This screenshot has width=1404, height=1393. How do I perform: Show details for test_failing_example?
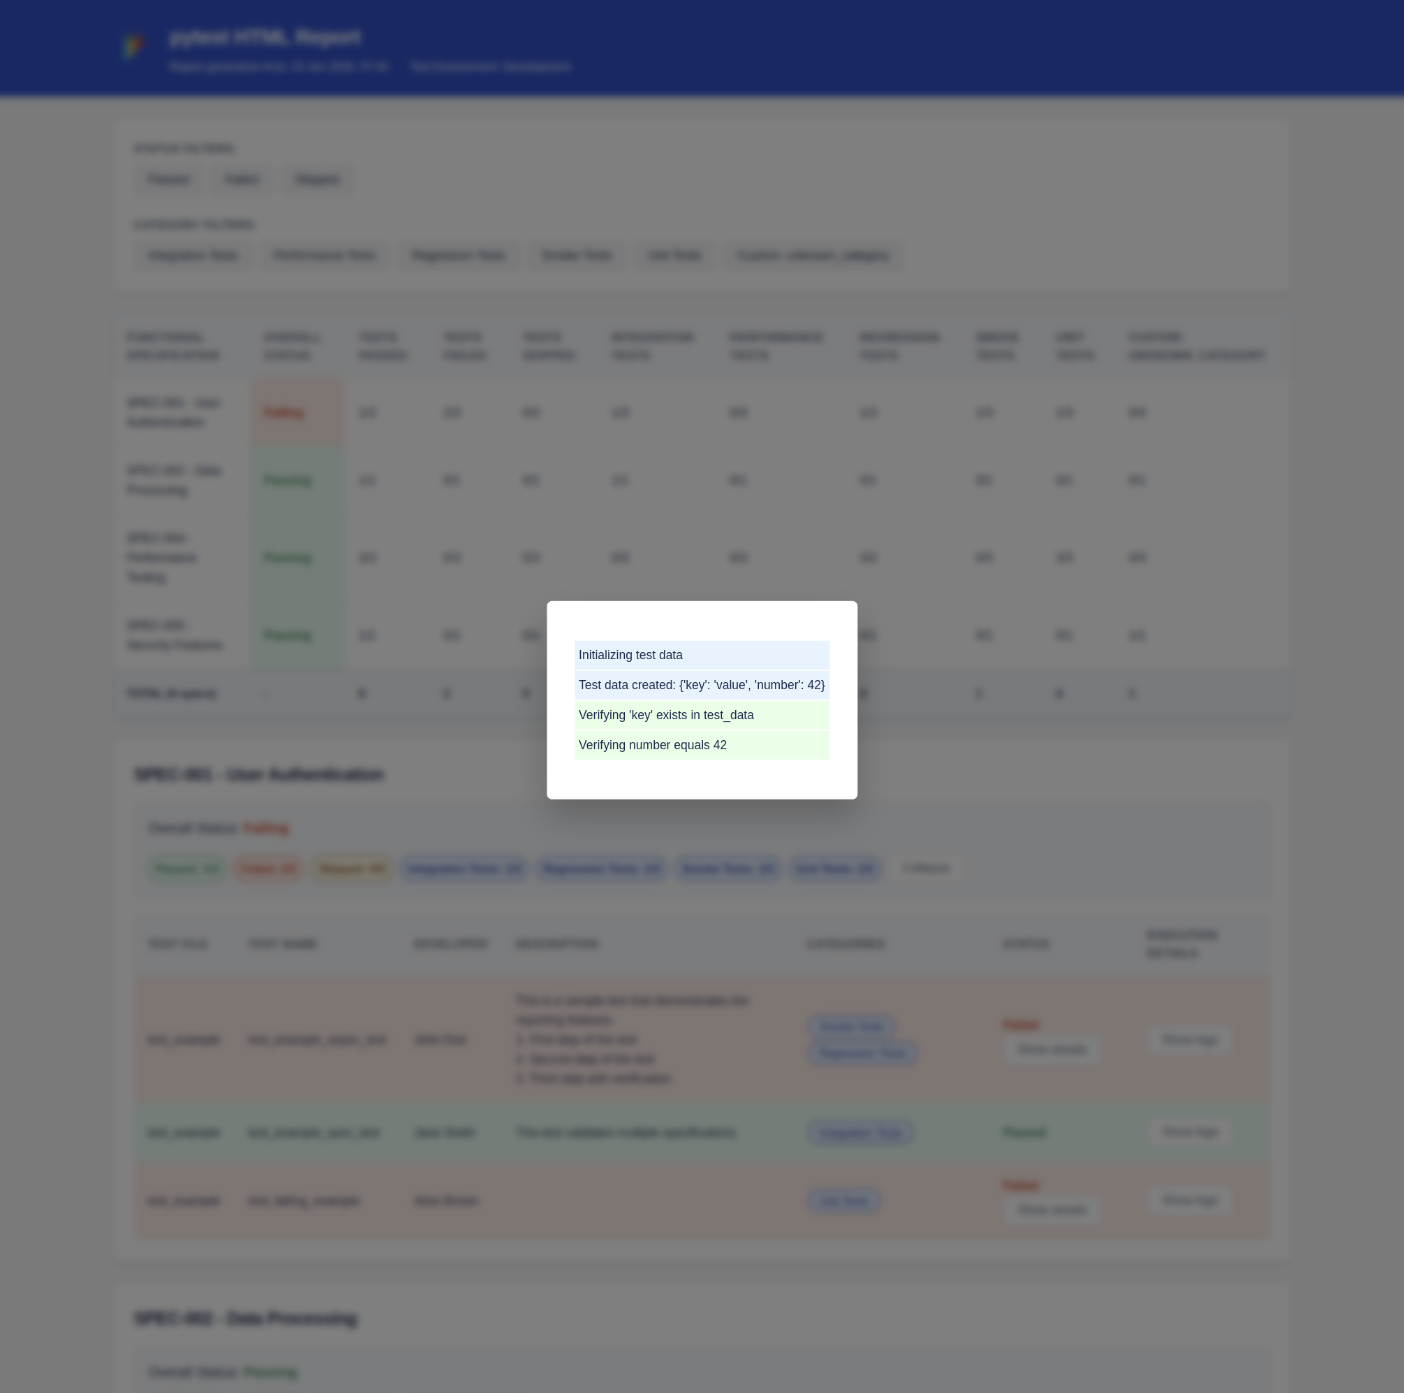1051,1210
